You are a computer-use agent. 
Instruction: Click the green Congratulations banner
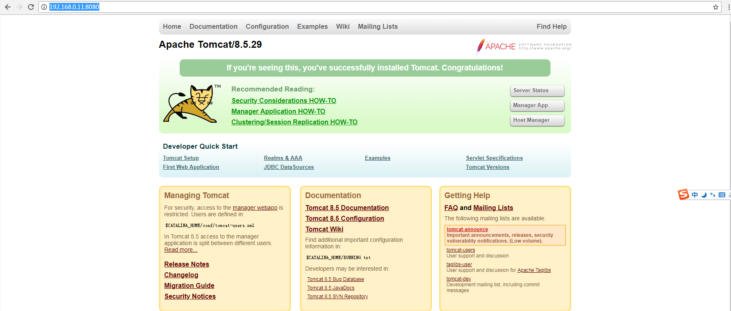coord(365,68)
